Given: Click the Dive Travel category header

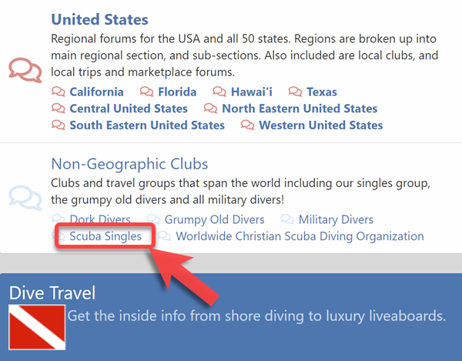Looking at the screenshot, I should coord(52,292).
